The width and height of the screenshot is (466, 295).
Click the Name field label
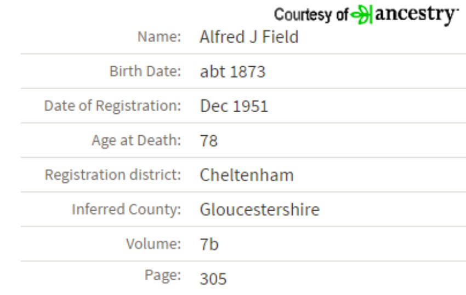pyautogui.click(x=159, y=37)
